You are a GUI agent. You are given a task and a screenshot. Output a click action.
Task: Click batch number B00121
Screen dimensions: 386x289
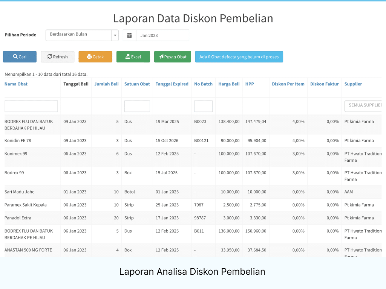coord(201,141)
